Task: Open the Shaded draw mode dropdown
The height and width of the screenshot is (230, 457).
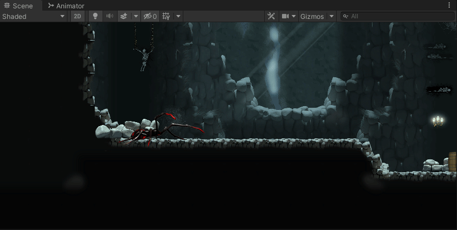Action: (33, 16)
